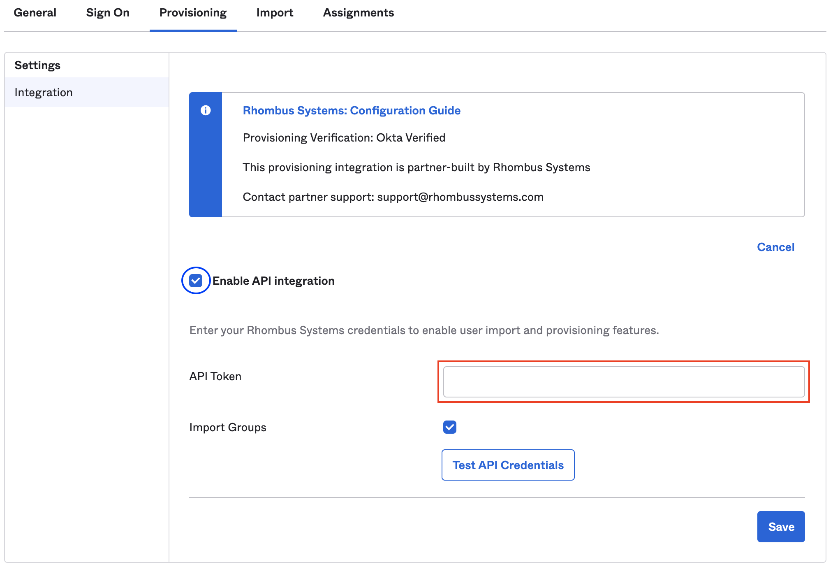833x567 pixels.
Task: Select the Provisioning tab
Action: point(193,13)
